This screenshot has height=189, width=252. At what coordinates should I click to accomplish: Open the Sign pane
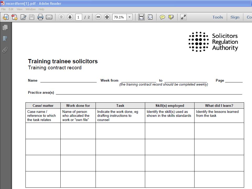(x=235, y=17)
